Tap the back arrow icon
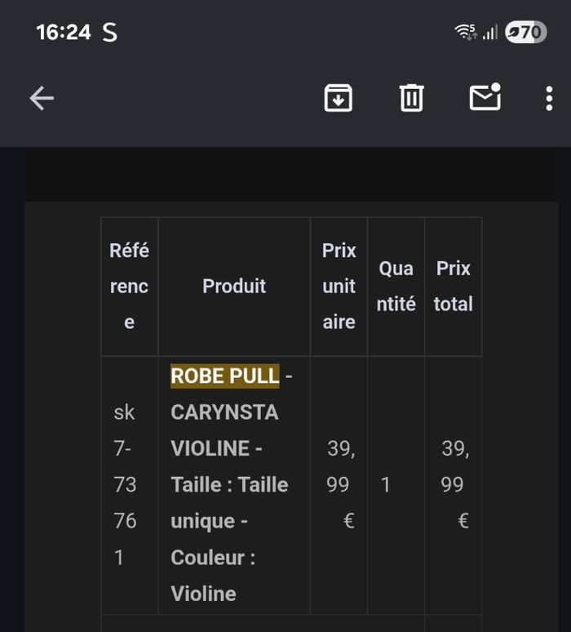This screenshot has width=571, height=632. click(x=42, y=99)
